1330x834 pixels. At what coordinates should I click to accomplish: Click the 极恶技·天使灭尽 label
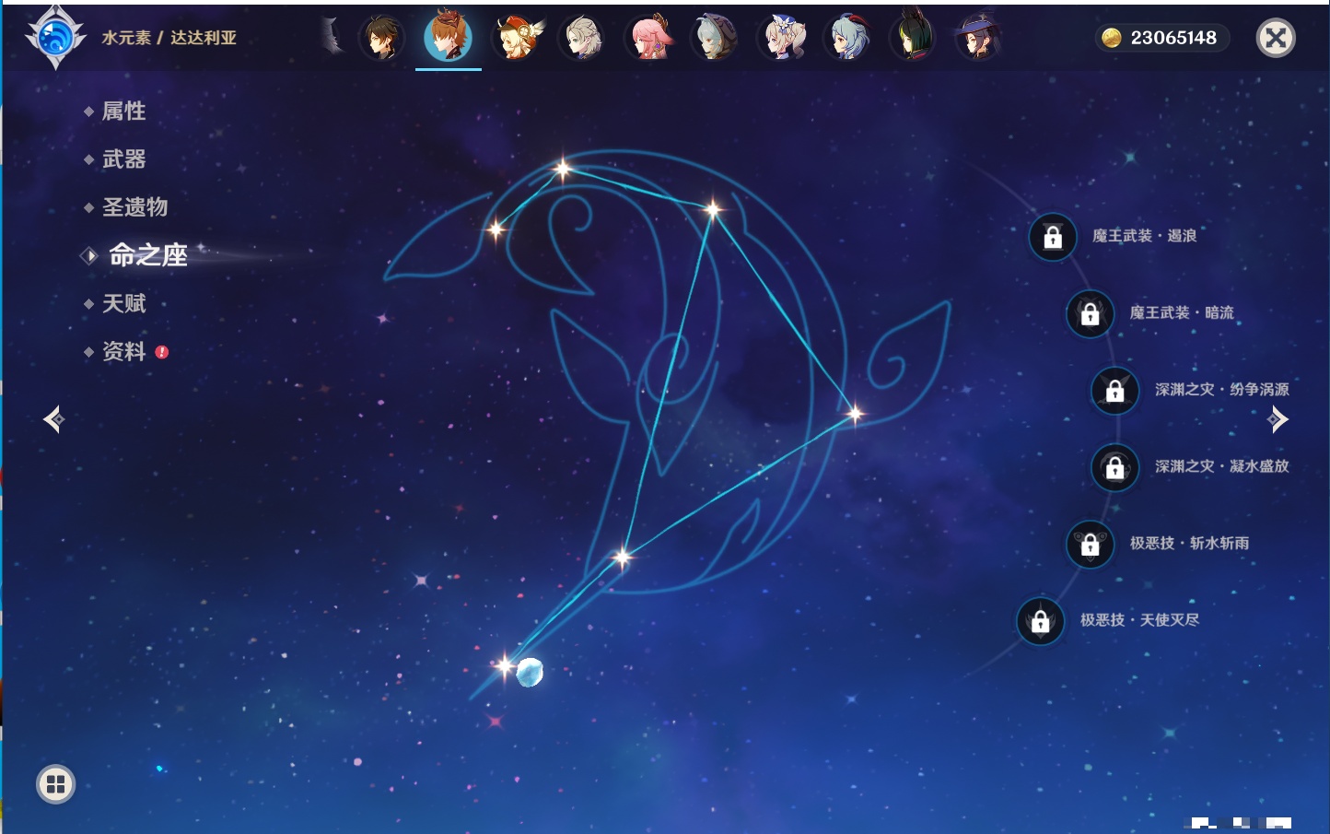pos(1140,619)
